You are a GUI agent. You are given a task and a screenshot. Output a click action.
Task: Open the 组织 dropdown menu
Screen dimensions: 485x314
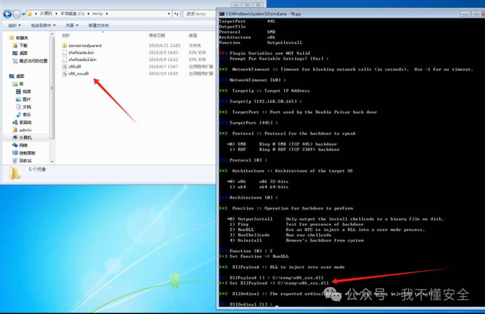(14, 25)
